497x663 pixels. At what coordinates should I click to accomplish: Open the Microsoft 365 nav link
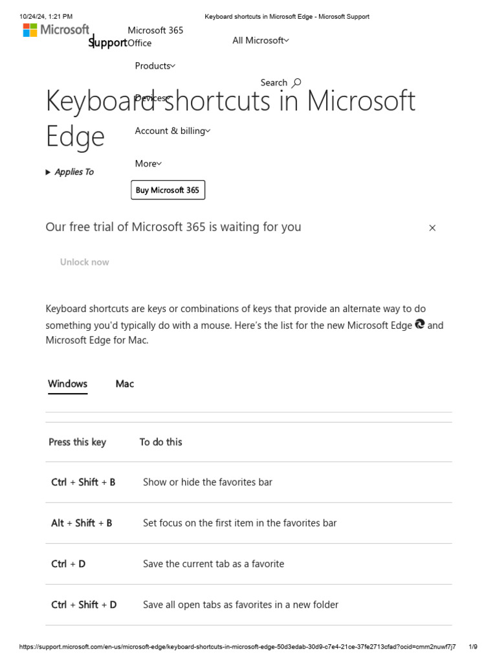point(155,30)
